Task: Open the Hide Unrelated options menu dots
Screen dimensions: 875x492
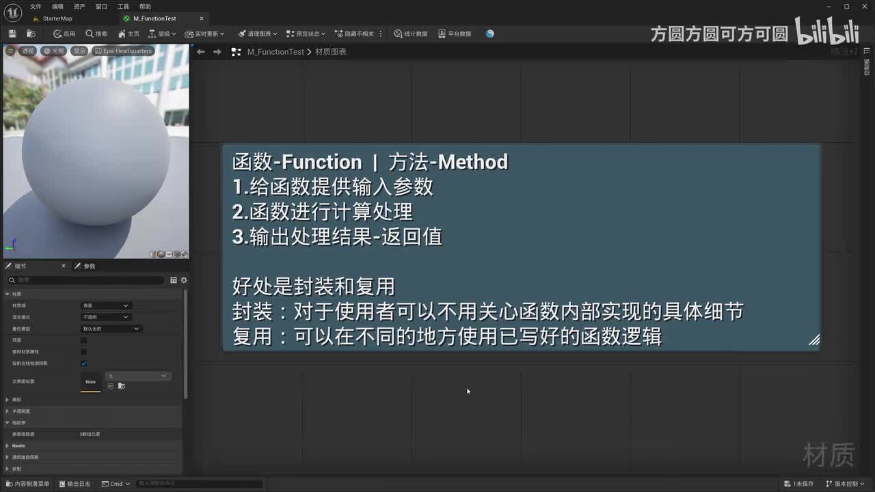Action: coord(381,33)
